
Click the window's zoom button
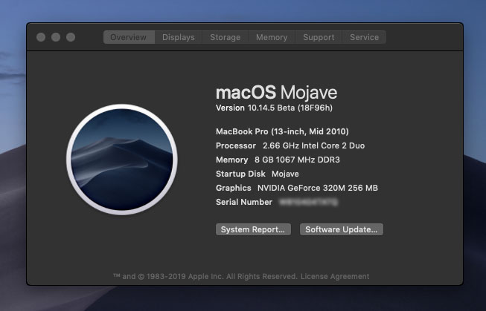click(71, 37)
